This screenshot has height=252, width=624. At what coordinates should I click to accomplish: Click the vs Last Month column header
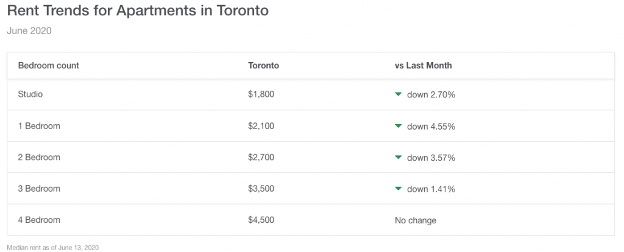pyautogui.click(x=423, y=66)
